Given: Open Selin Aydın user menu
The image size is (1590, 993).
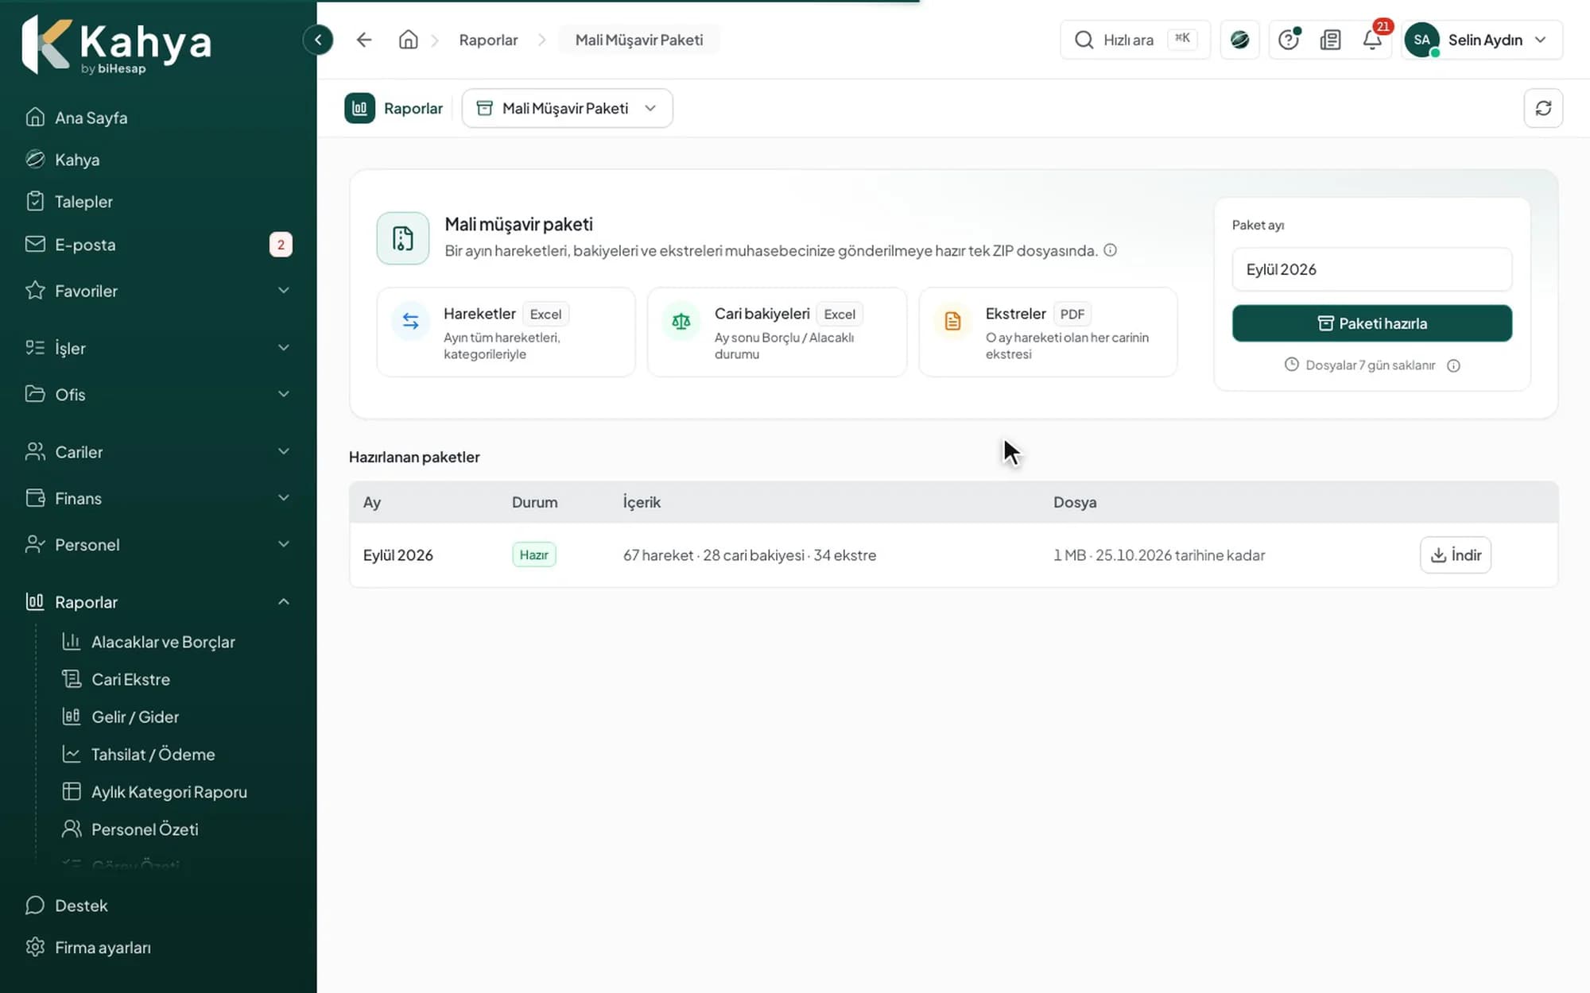Looking at the screenshot, I should pyautogui.click(x=1482, y=40).
